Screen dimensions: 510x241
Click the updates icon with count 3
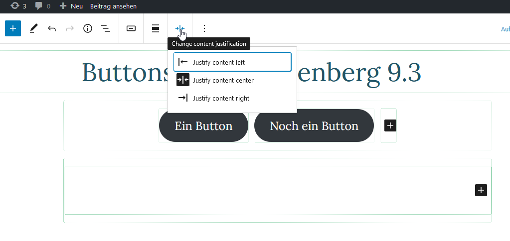coord(18,6)
